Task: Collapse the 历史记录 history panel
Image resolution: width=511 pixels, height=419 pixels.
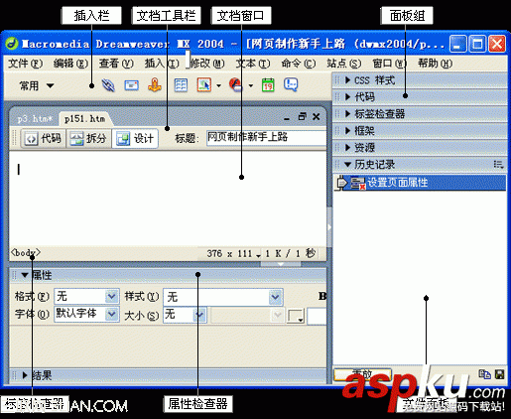Action: [347, 164]
